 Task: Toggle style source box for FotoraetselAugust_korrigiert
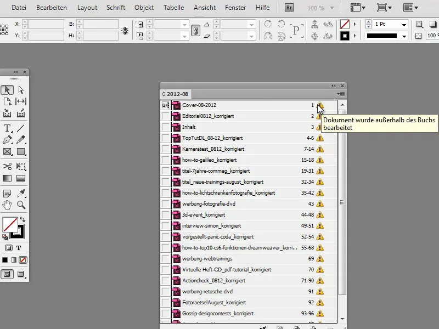point(166,303)
